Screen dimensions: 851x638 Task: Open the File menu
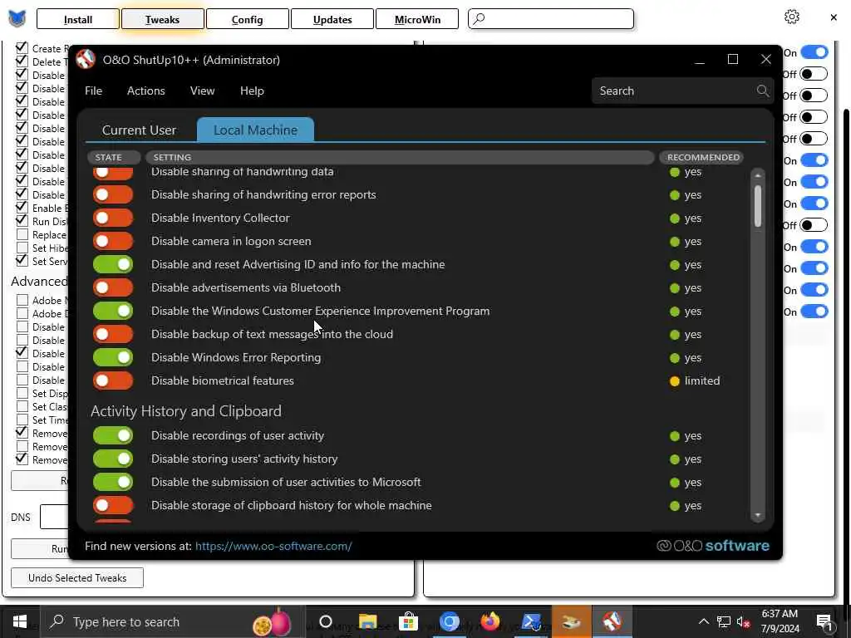pyautogui.click(x=93, y=91)
